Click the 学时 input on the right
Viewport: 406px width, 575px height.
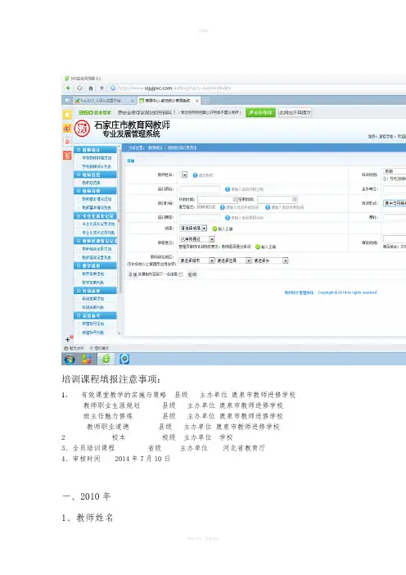pos(395,217)
